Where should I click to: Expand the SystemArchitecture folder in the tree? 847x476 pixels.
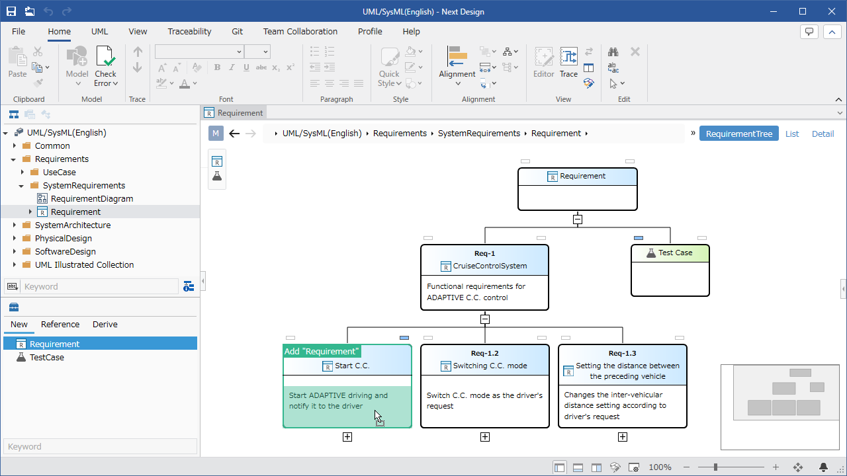pos(14,225)
